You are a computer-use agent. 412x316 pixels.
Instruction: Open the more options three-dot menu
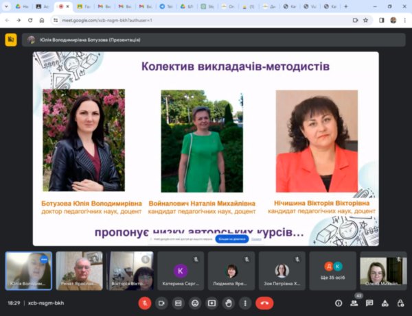pyautogui.click(x=245, y=302)
